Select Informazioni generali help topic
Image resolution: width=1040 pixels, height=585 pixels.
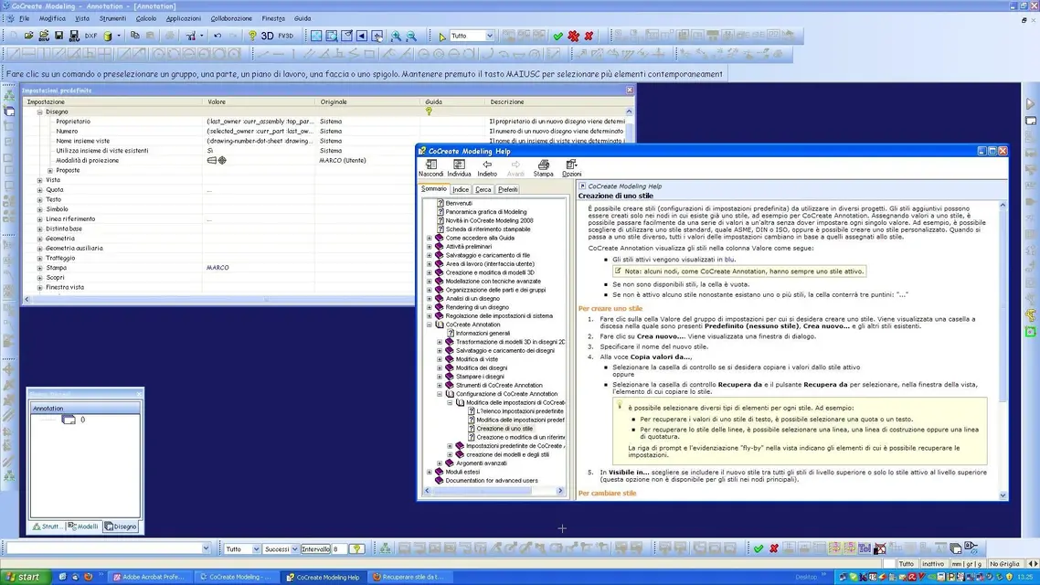click(483, 333)
